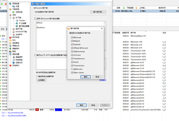Image resolution: width=179 pixels, height=121 pixels.
Task: Uncheck the QQDownload checkbox
Action: click(72, 51)
